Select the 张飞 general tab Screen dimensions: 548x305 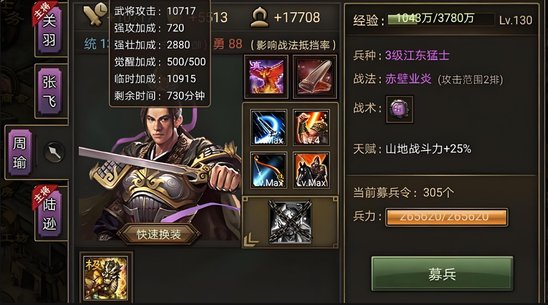coord(50,91)
